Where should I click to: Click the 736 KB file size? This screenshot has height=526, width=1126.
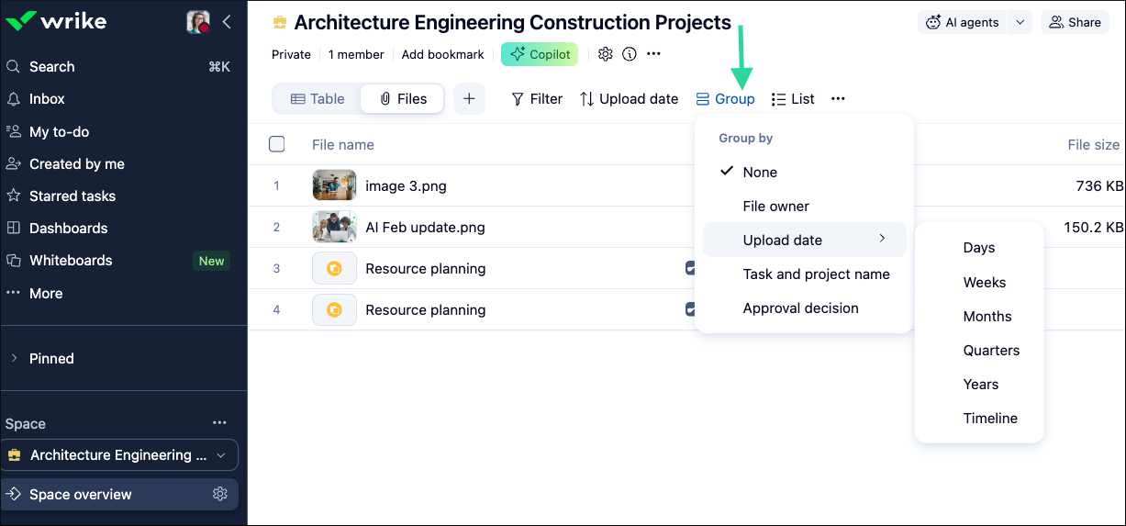pos(1099,185)
